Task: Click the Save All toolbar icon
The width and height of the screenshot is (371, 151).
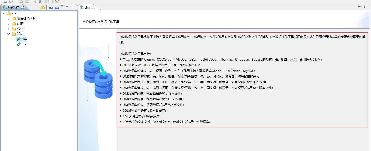Action: (x=11, y=1)
